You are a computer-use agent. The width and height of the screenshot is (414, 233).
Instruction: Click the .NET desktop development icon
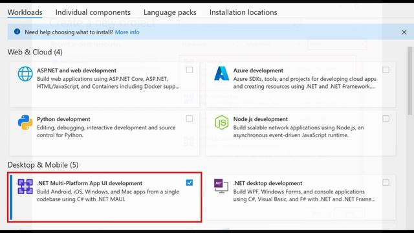(221, 186)
